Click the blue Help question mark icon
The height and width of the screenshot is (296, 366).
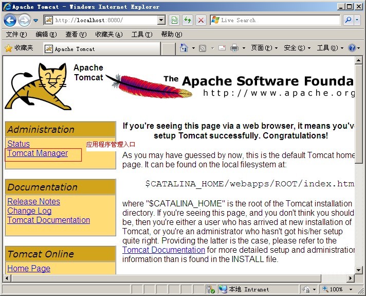click(352, 48)
